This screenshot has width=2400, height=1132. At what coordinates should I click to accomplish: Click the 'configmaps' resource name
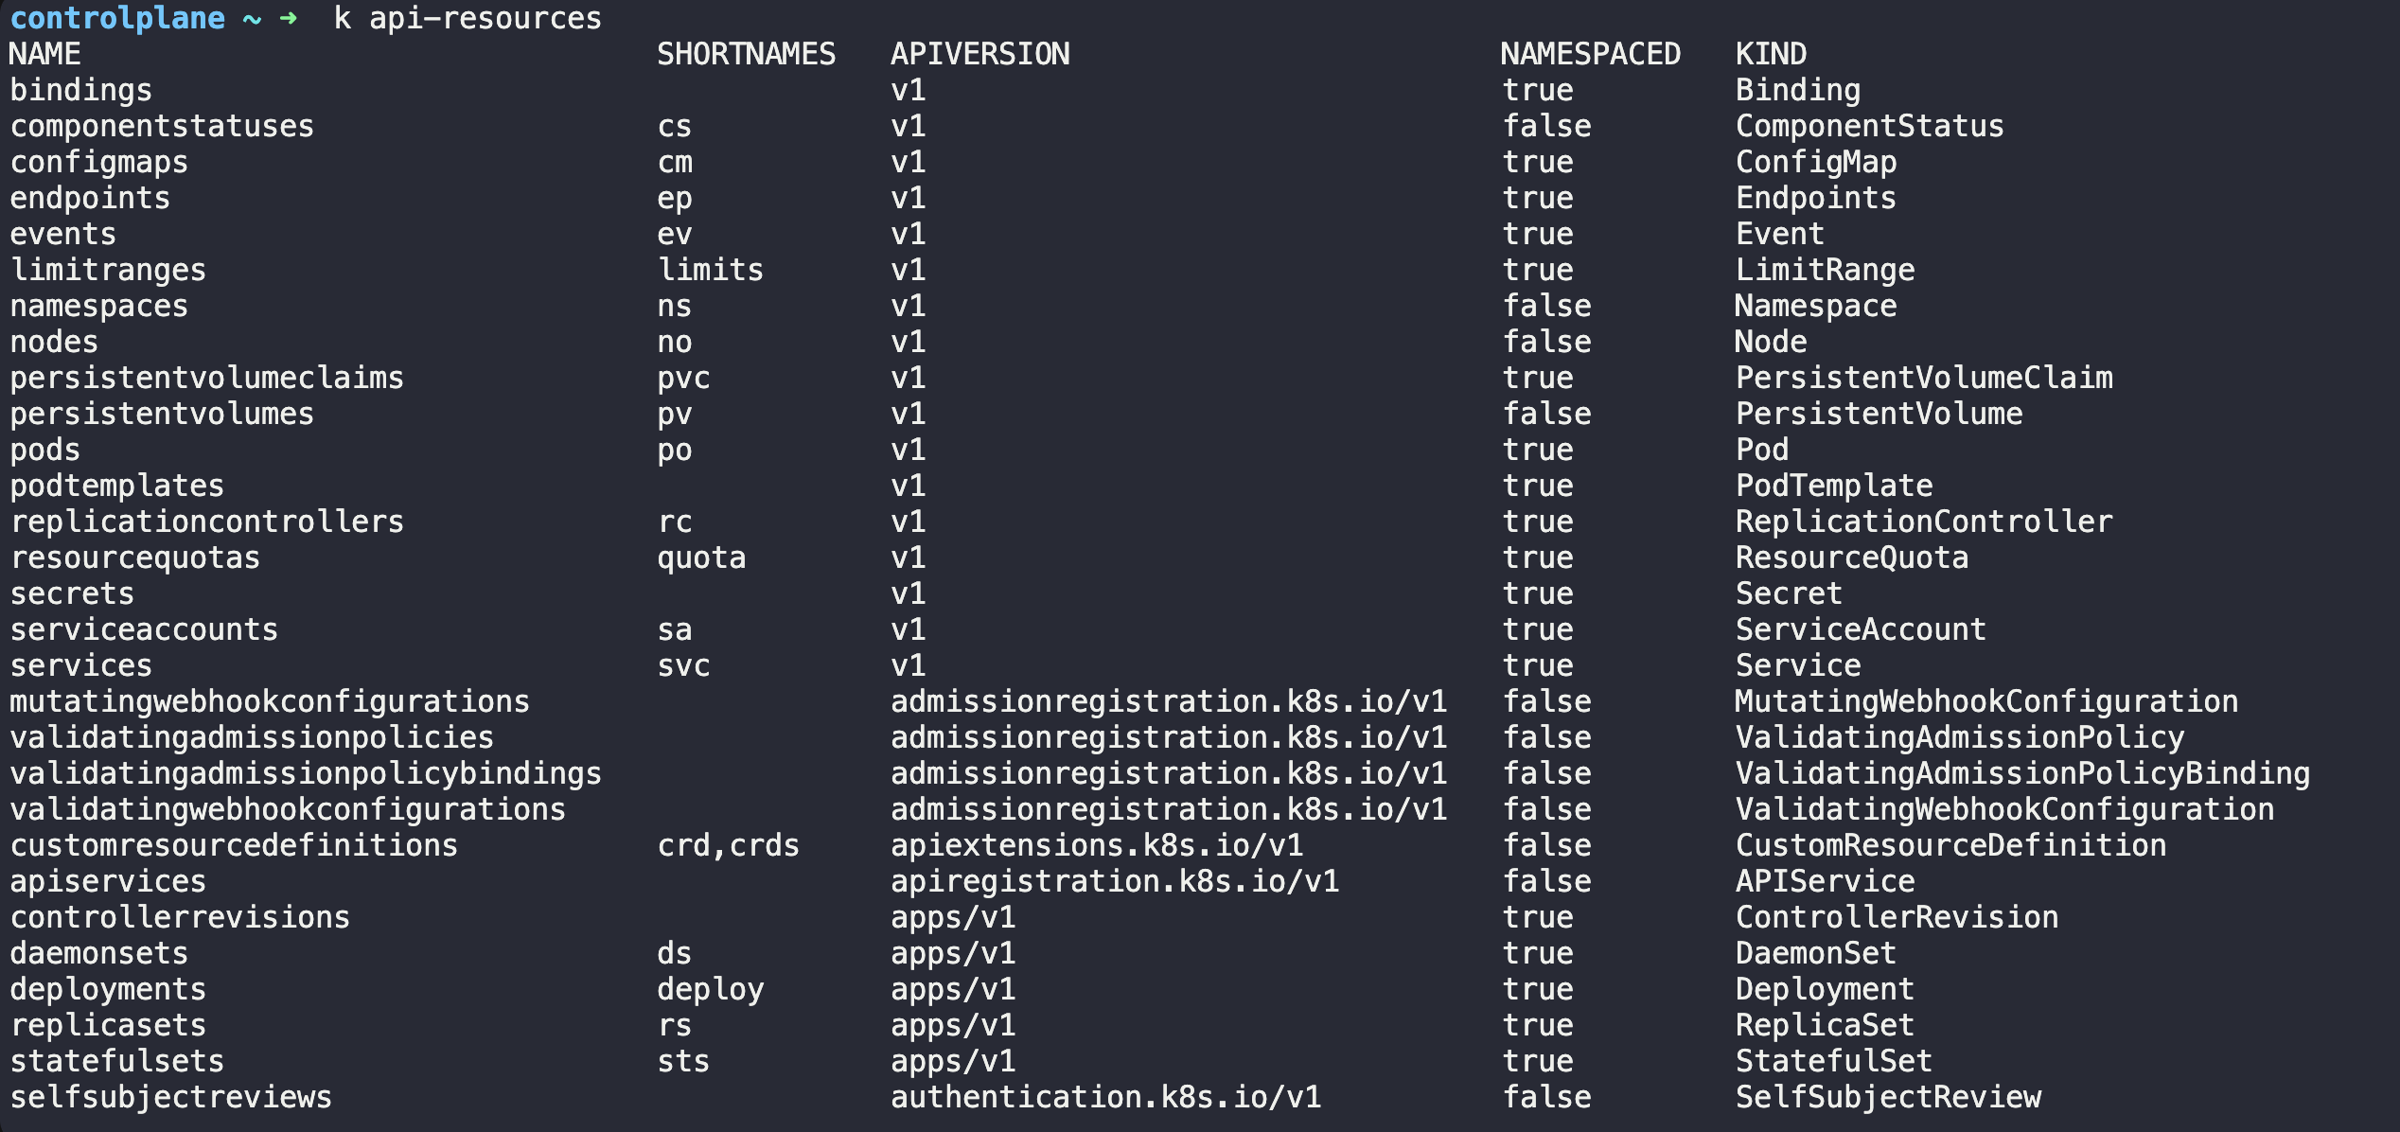coord(99,162)
